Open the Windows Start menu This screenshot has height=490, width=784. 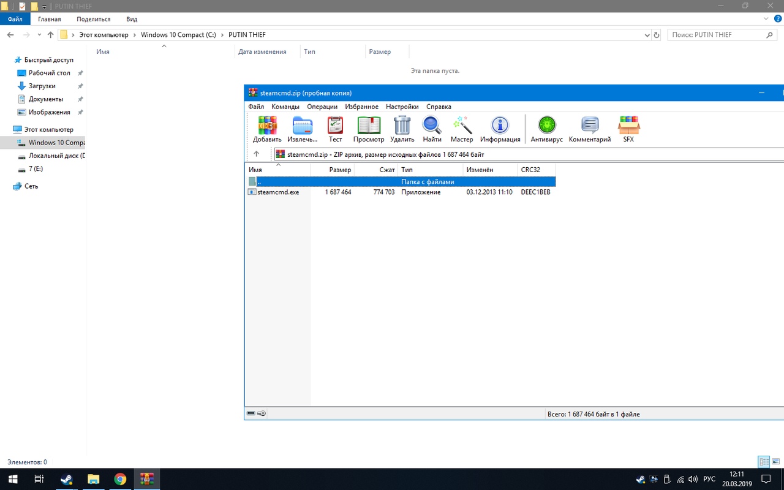[12, 479]
